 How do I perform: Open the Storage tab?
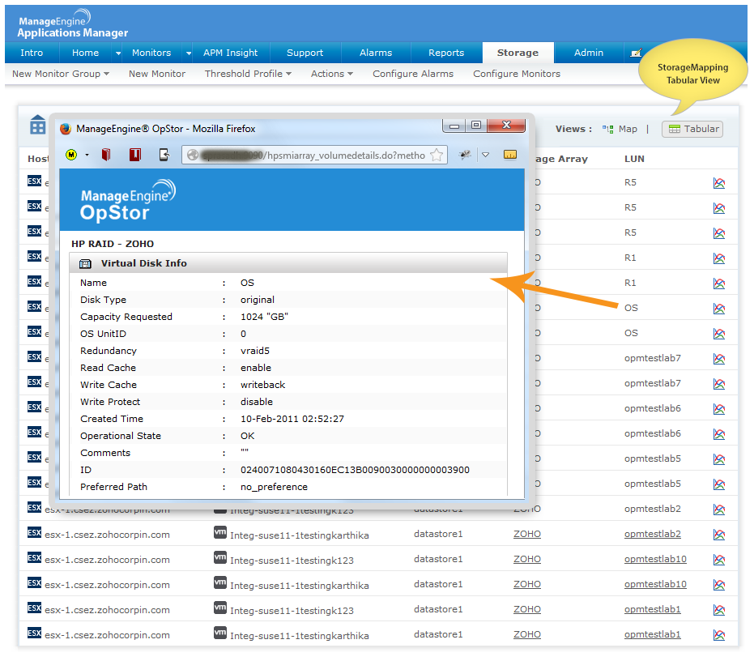pyautogui.click(x=518, y=53)
